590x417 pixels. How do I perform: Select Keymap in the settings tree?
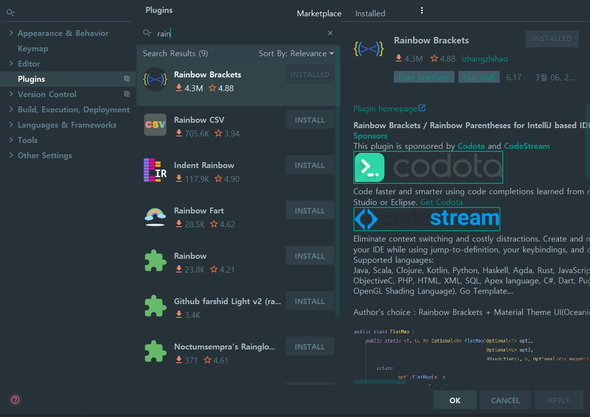point(33,48)
